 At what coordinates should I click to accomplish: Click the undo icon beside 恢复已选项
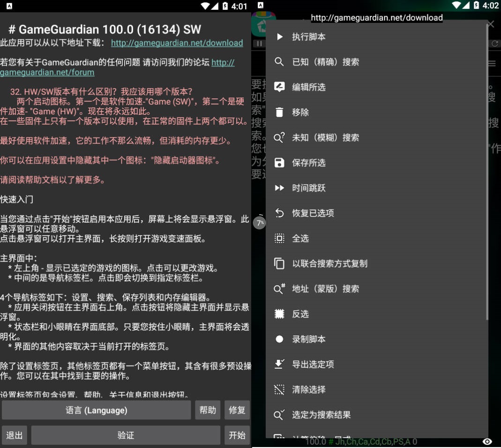coord(279,213)
